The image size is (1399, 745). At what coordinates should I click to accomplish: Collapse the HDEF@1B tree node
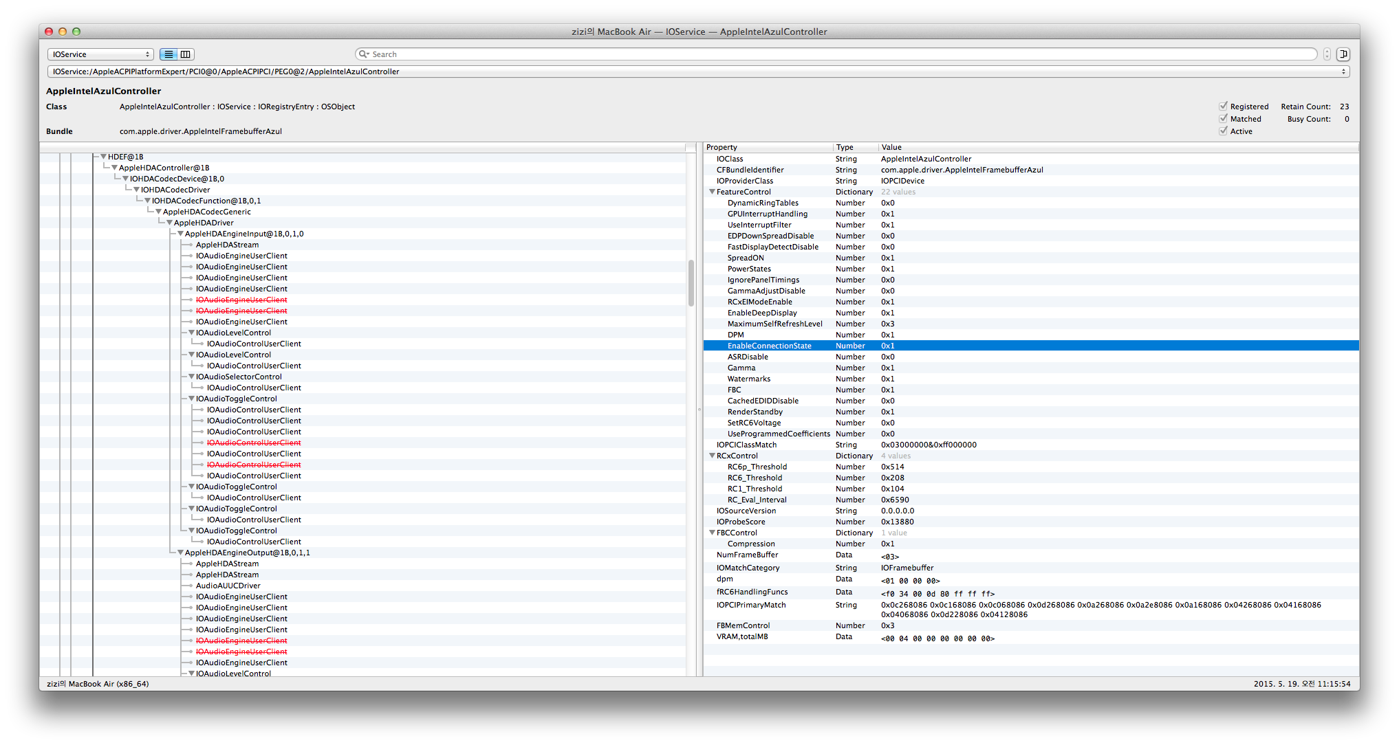tap(103, 157)
